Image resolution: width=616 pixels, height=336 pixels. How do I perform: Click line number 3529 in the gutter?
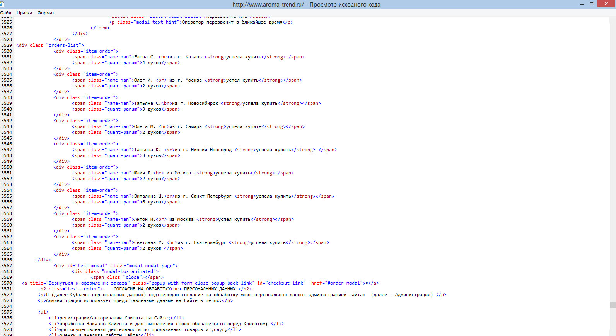tap(7, 45)
